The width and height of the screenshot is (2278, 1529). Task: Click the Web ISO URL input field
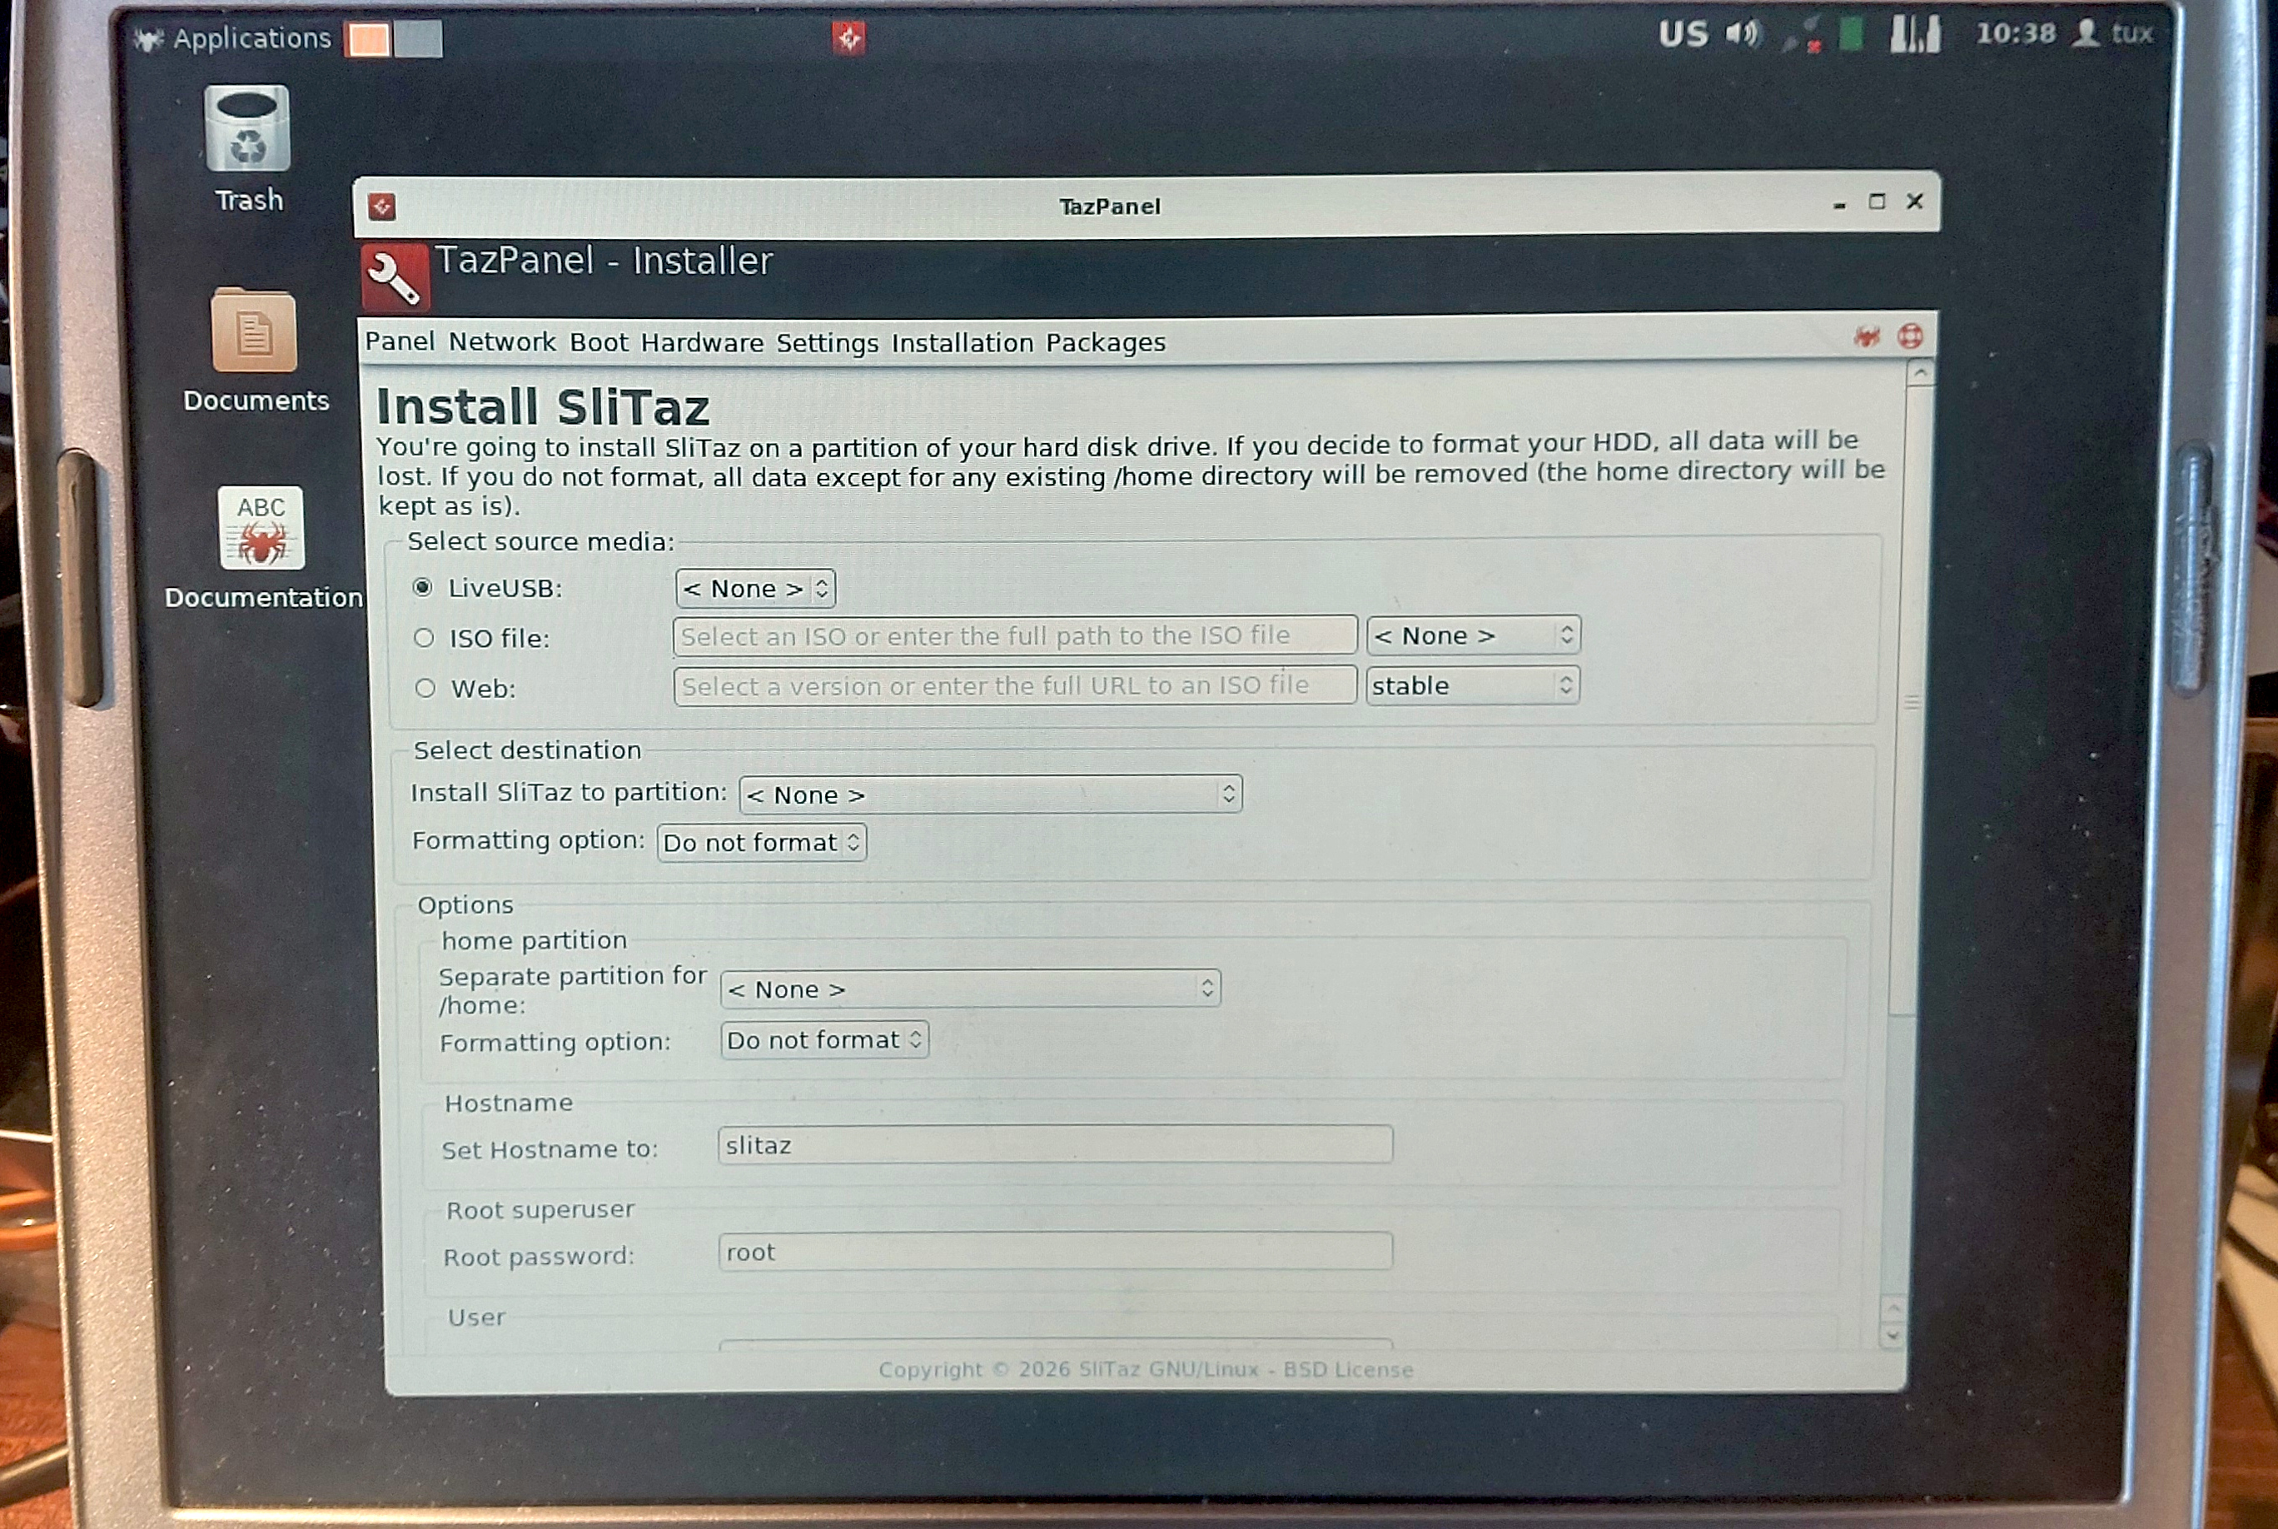(x=1015, y=685)
